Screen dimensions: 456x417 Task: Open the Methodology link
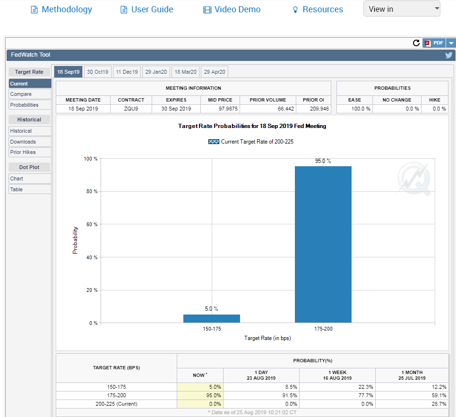pos(67,9)
